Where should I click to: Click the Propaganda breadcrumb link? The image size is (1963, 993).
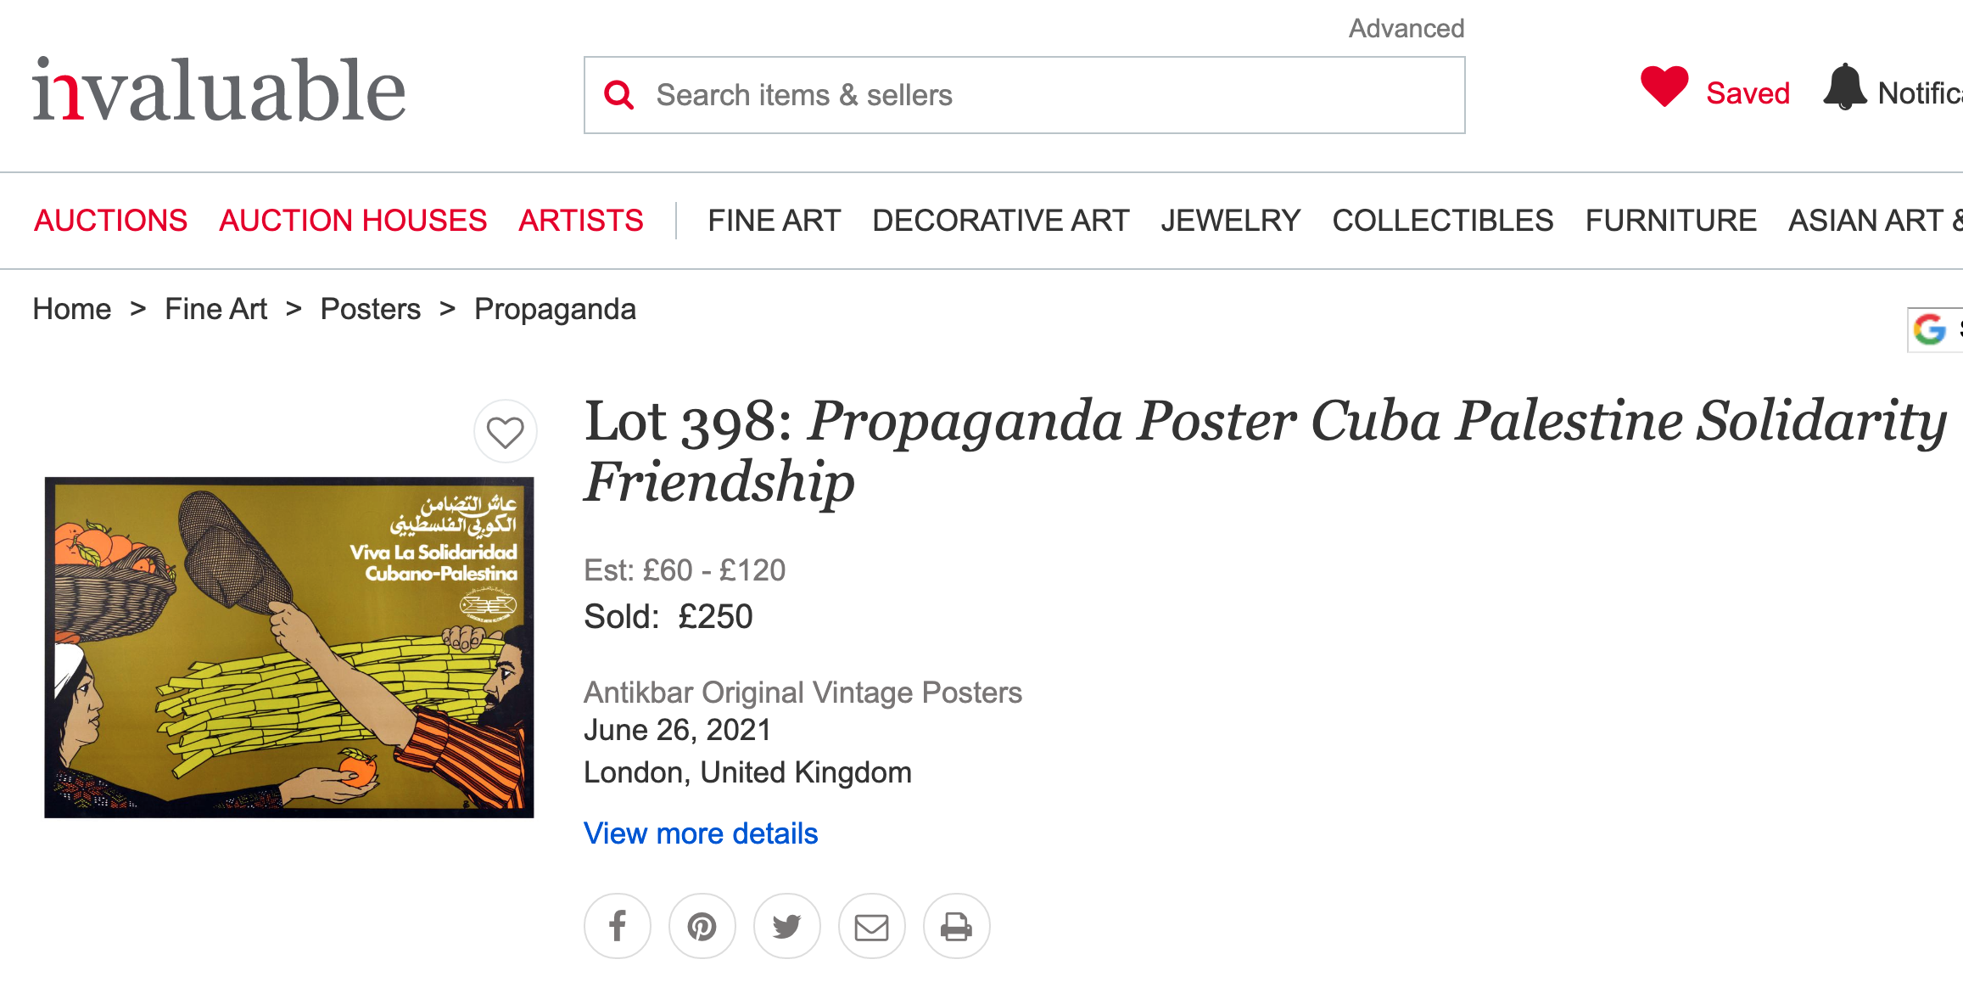coord(555,309)
